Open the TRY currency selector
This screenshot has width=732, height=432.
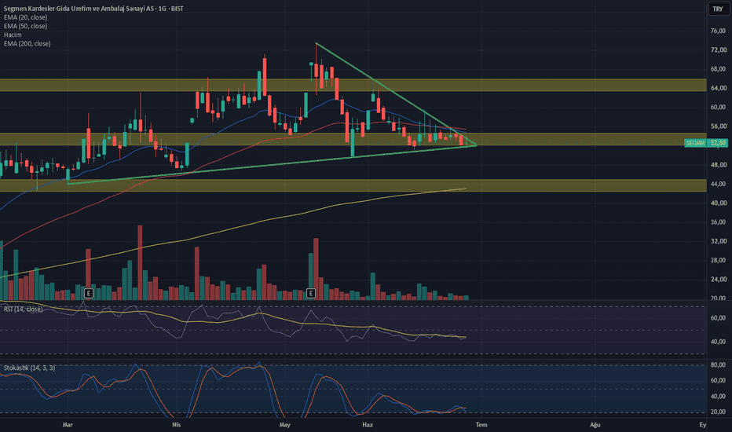point(718,9)
